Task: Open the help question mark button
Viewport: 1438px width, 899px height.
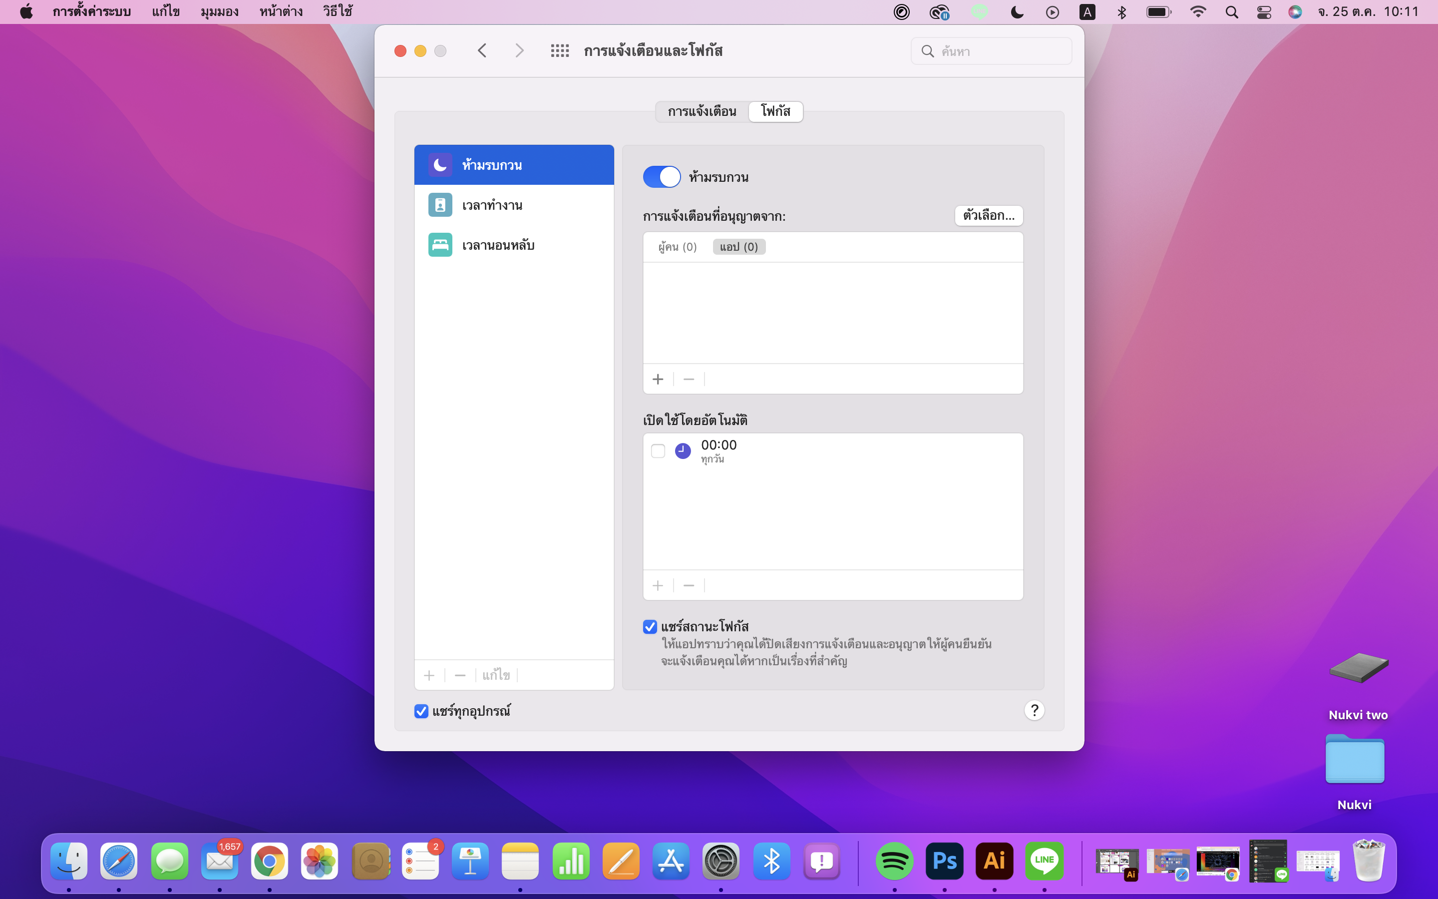Action: 1034,711
